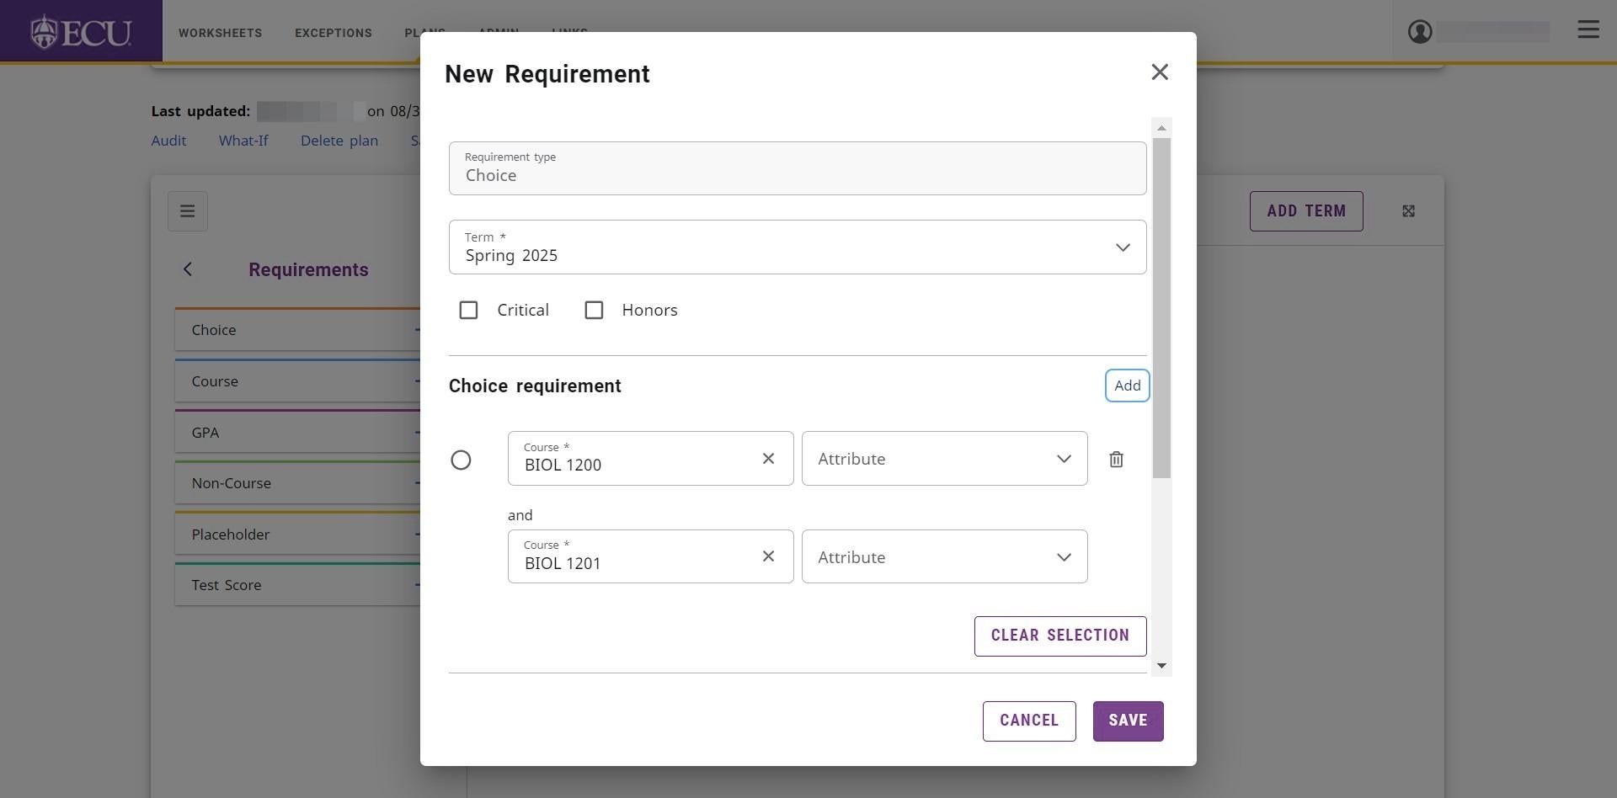Click the ECU logo
This screenshot has height=798, width=1617.
coord(81,31)
